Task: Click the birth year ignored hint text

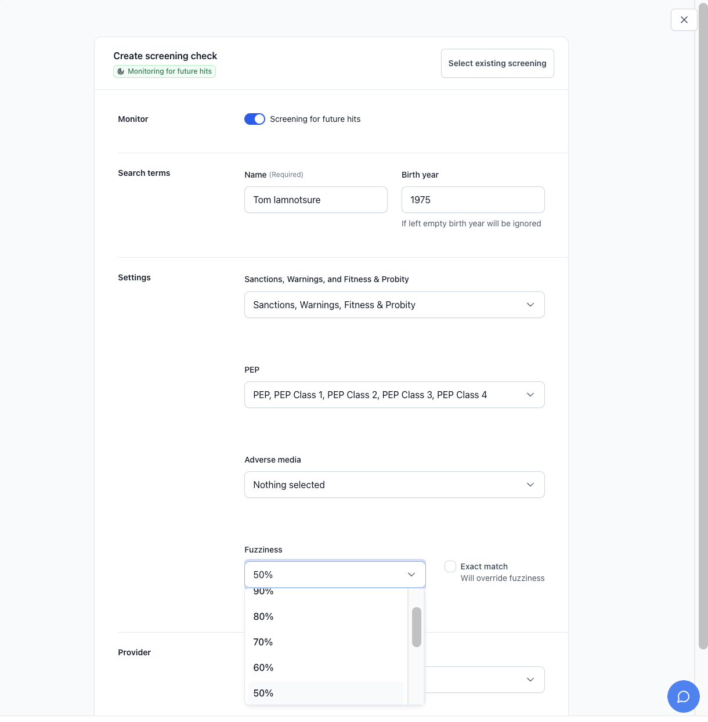Action: tap(471, 223)
